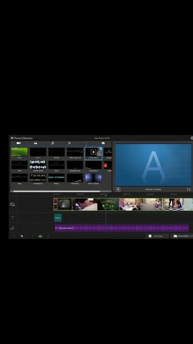Viewport: 193px width, 344px height.
Task: Click the blue preview video area
Action: (x=153, y=165)
